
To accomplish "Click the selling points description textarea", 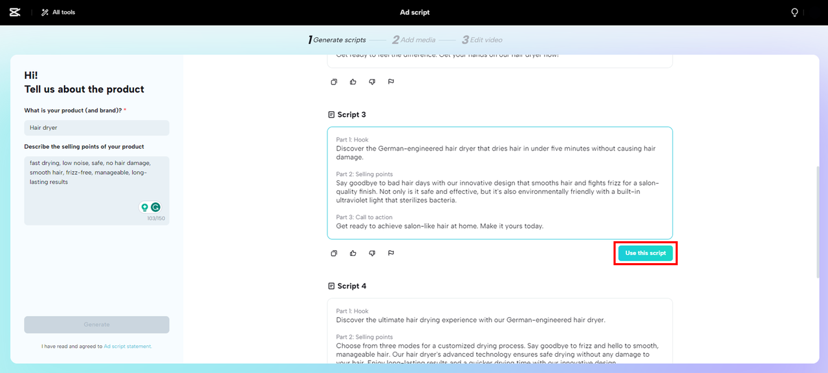I will click(x=97, y=191).
